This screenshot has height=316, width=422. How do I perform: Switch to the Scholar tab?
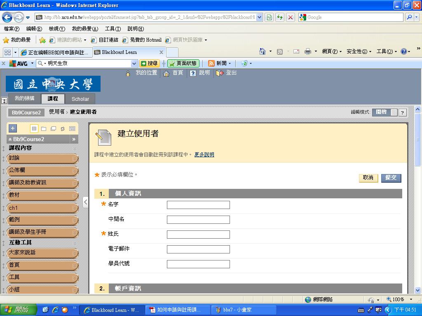point(80,99)
